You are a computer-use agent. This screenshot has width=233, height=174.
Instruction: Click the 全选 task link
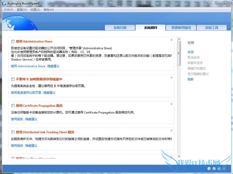pyautogui.click(x=191, y=52)
